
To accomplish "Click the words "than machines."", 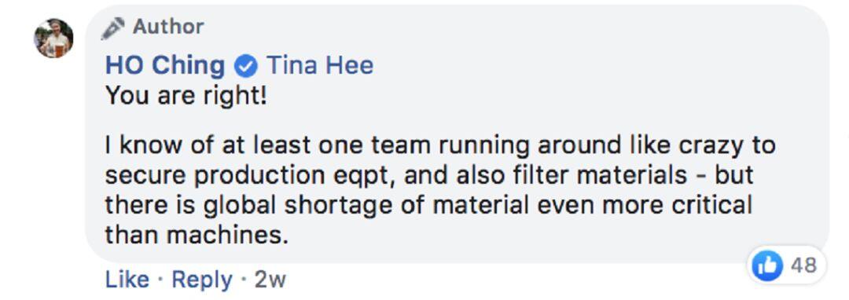I will click(197, 235).
